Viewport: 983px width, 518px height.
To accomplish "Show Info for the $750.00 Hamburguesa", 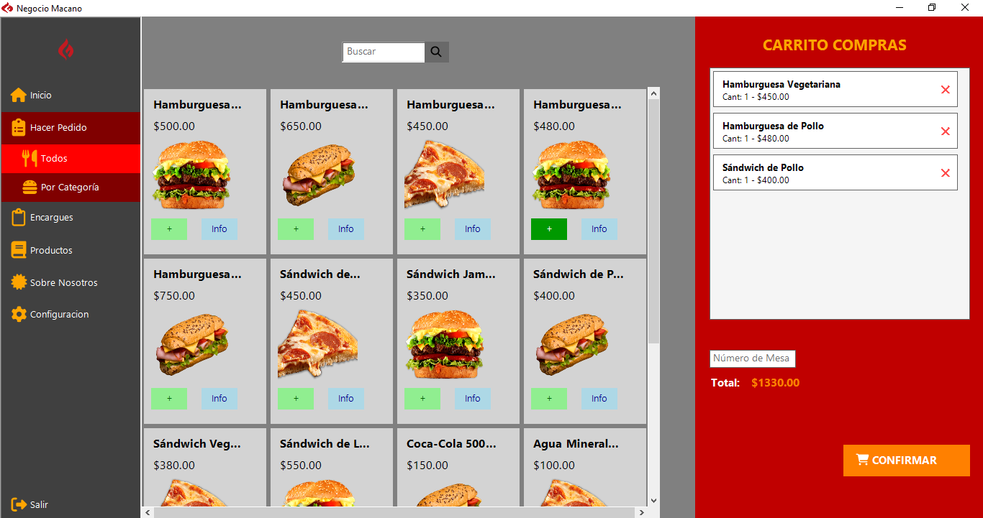I will point(219,399).
